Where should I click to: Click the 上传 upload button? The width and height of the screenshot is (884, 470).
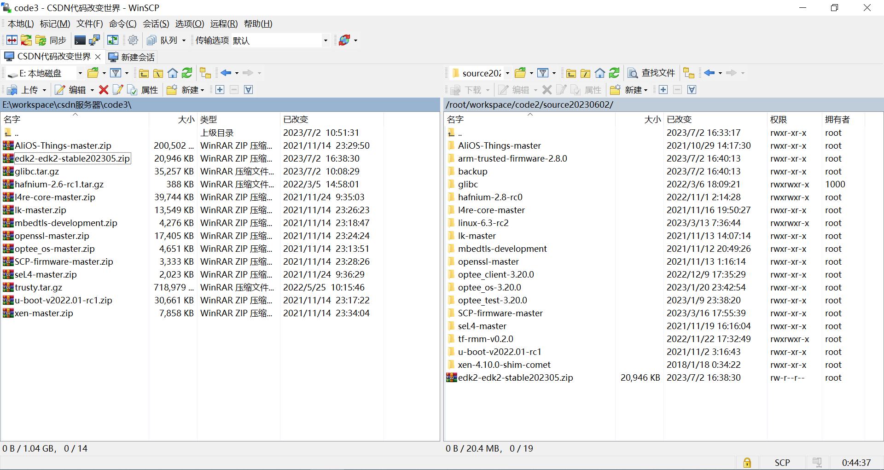tap(23, 90)
